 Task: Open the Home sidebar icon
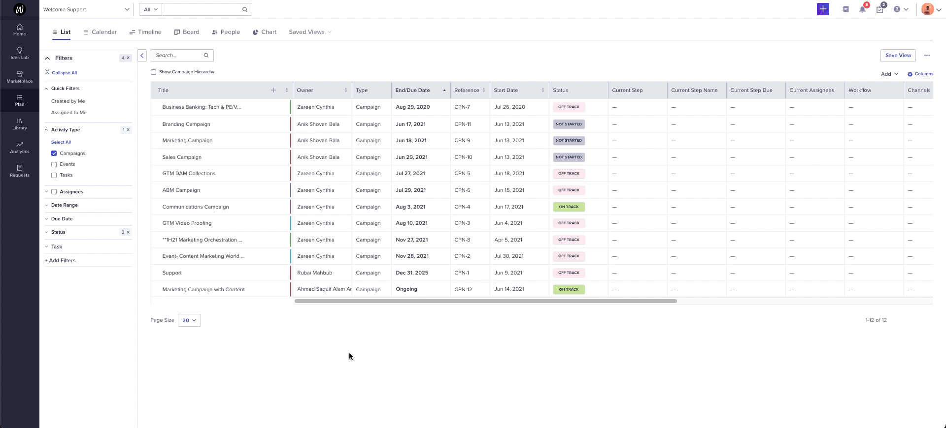coord(20,30)
